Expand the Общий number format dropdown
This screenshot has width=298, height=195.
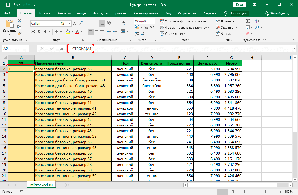[x=152, y=21]
